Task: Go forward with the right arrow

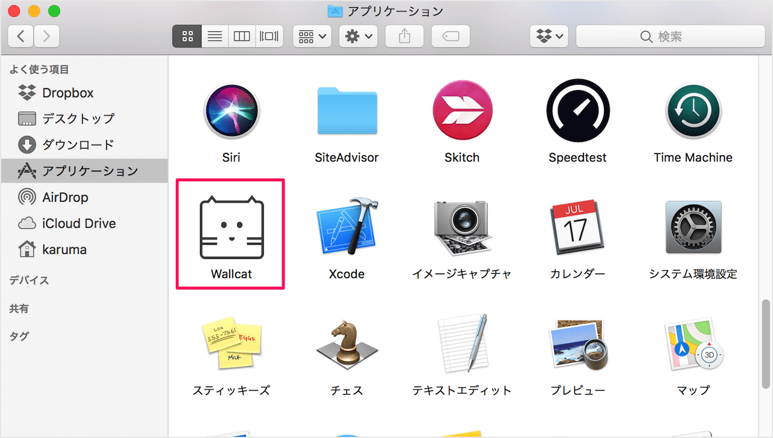Action: click(x=47, y=36)
